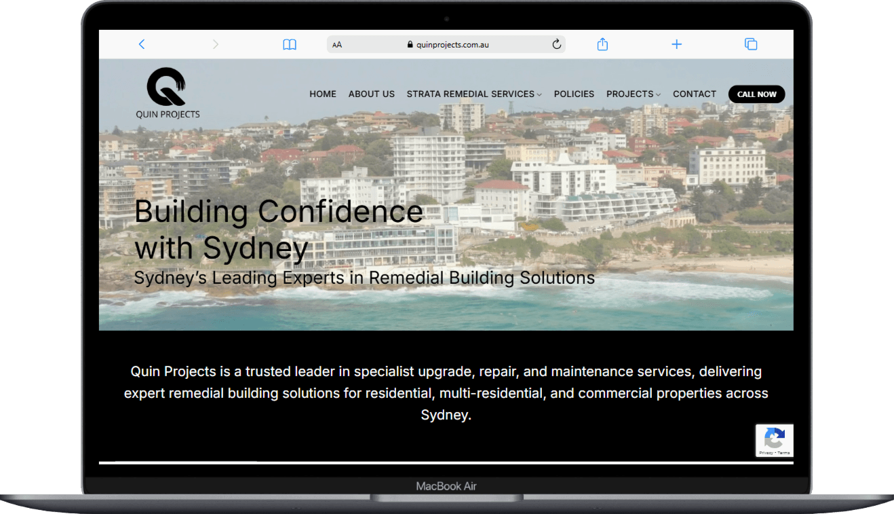The width and height of the screenshot is (894, 514).
Task: Click the browser back arrow
Action: tap(142, 44)
